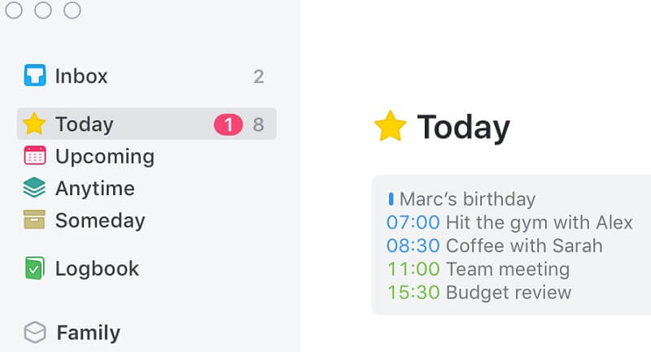The image size is (651, 352).
Task: Click the green Logbook icon
Action: 34,268
